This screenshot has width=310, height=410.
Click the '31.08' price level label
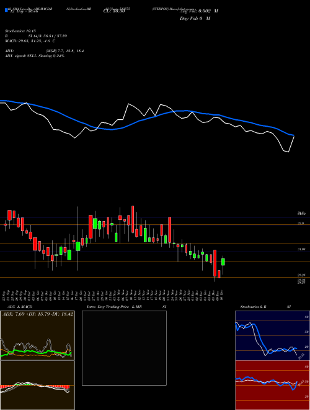pyautogui.click(x=301, y=250)
